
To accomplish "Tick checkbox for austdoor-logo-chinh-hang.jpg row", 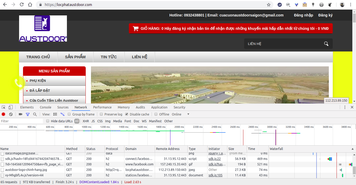I will click(2, 170).
